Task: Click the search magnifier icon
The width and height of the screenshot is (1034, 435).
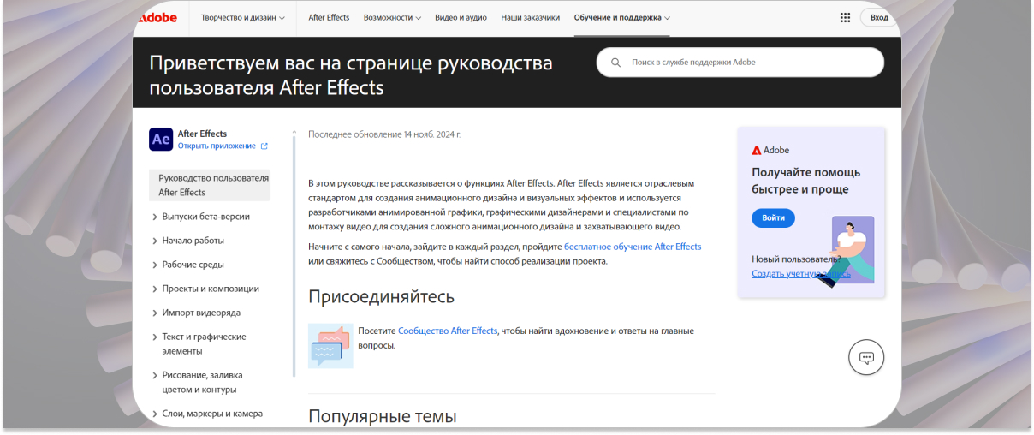Action: pyautogui.click(x=615, y=63)
